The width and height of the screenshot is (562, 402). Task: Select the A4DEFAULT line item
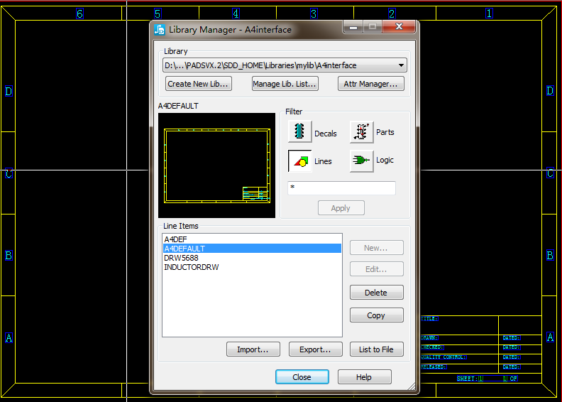coord(252,249)
